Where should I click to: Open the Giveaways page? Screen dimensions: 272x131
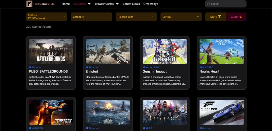click(x=151, y=4)
